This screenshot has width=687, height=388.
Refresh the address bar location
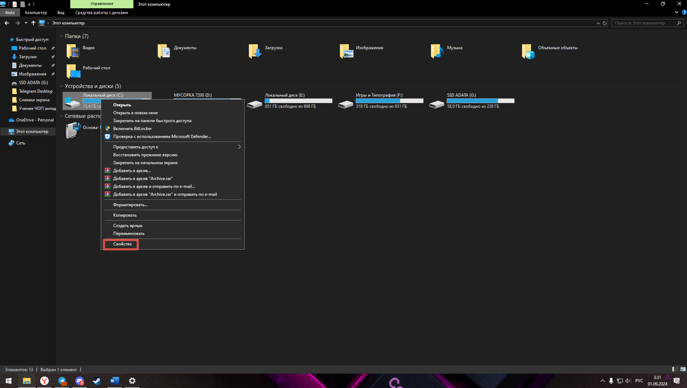pos(605,23)
